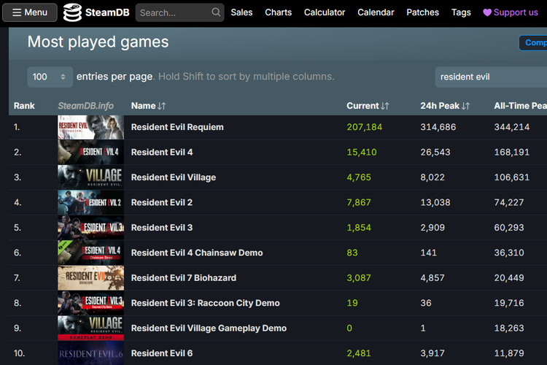This screenshot has width=547, height=365.
Task: Open Resident Evil Village game thumbnail
Action: click(90, 177)
